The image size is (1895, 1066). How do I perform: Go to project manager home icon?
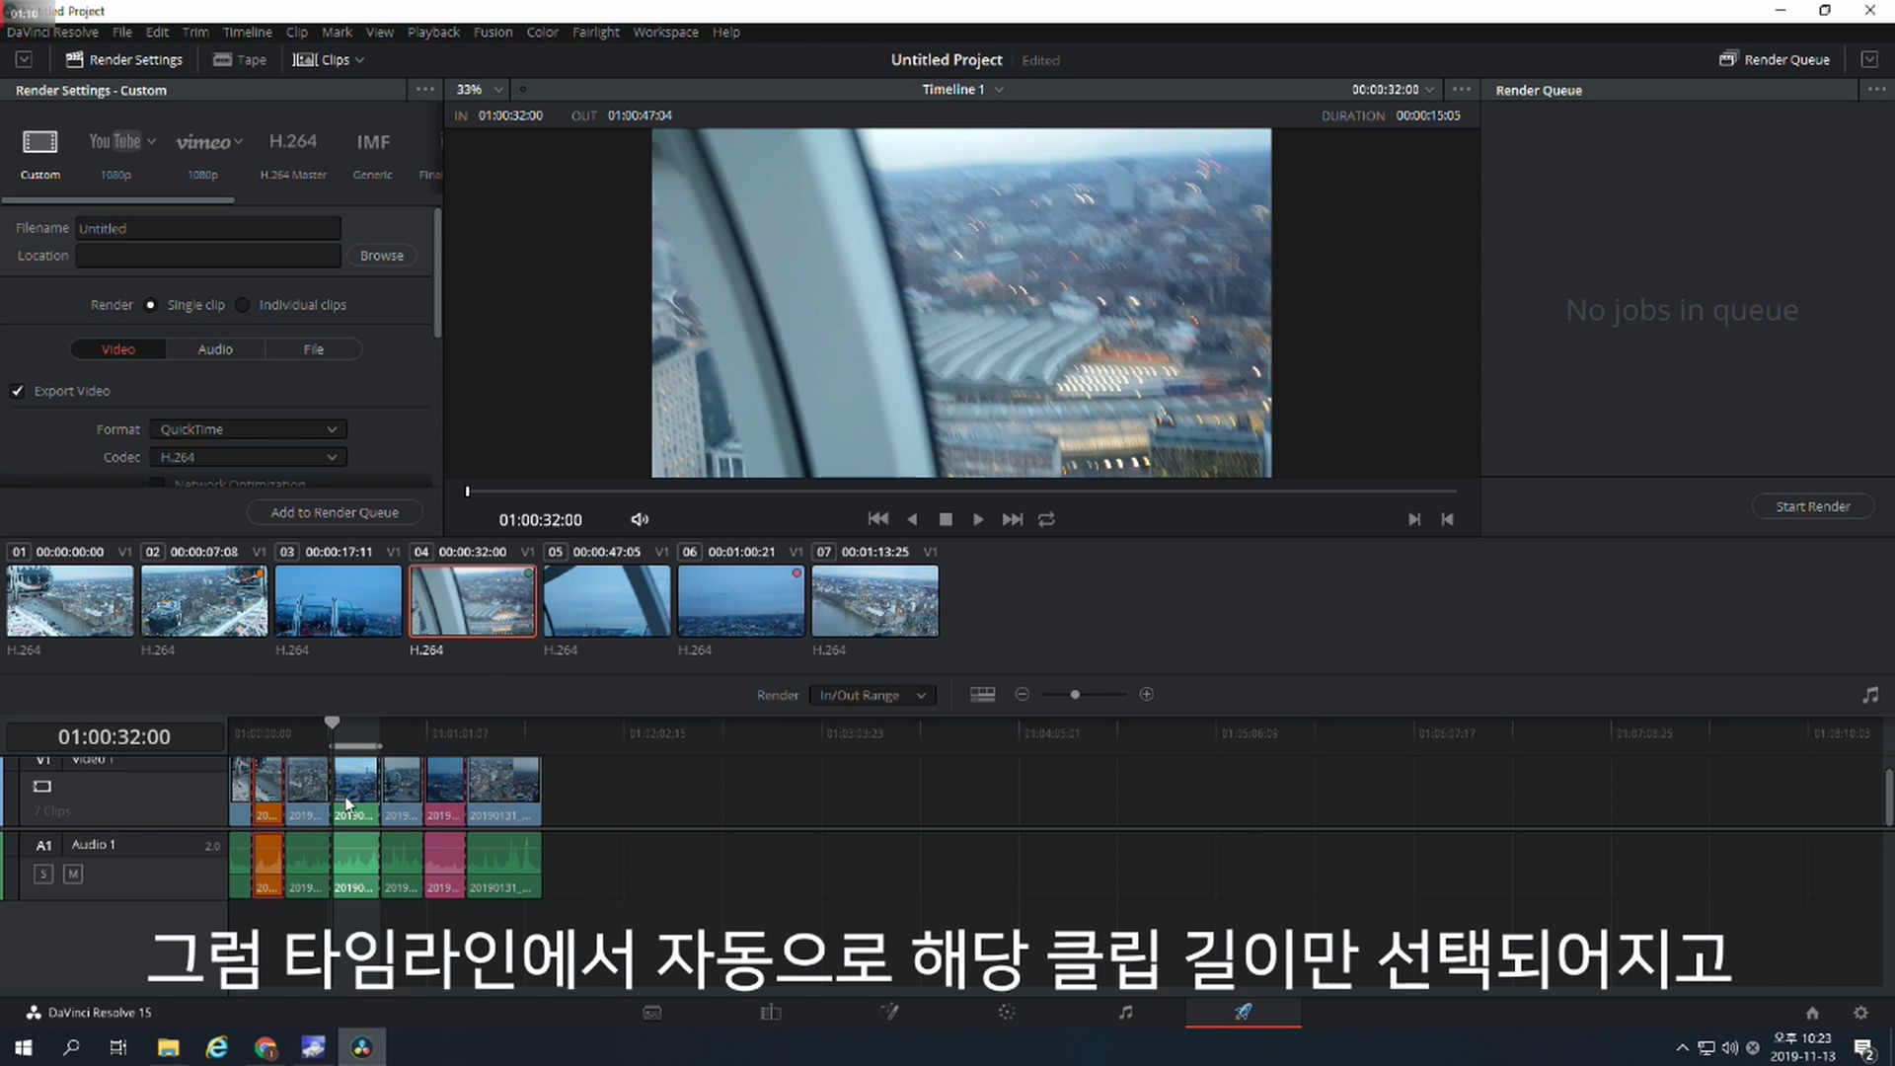point(1812,1013)
